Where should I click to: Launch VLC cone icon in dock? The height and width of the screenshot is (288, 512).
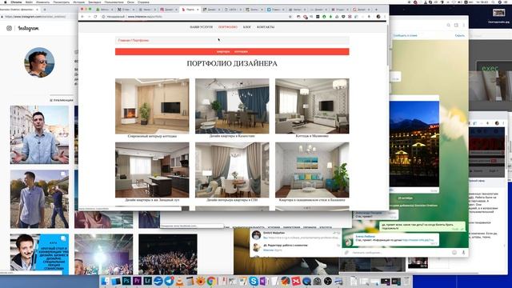pyautogui.click(x=179, y=281)
